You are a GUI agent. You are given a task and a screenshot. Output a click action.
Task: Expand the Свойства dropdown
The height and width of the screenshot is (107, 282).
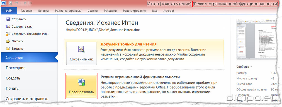(x=244, y=67)
